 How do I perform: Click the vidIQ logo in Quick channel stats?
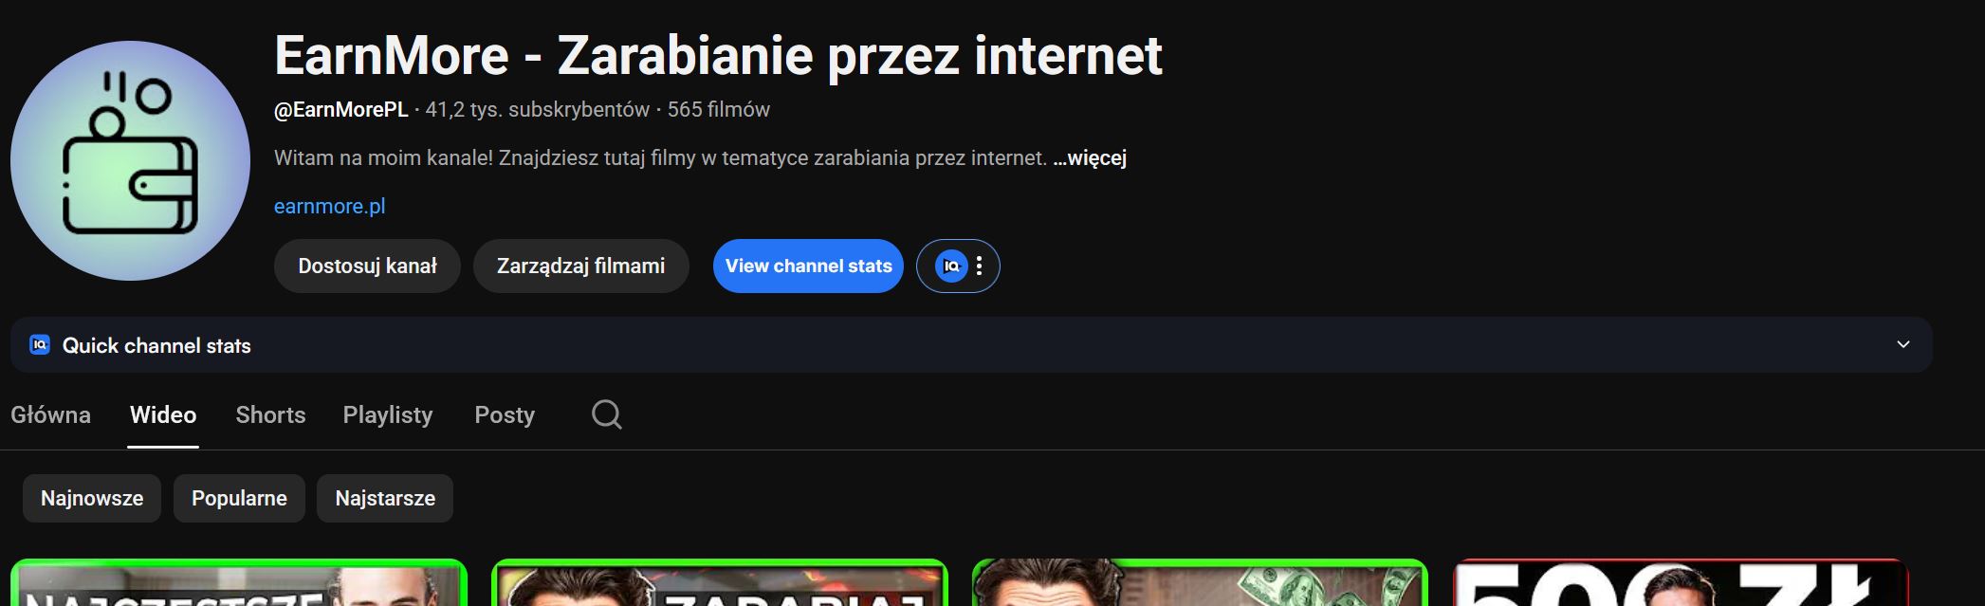(39, 345)
